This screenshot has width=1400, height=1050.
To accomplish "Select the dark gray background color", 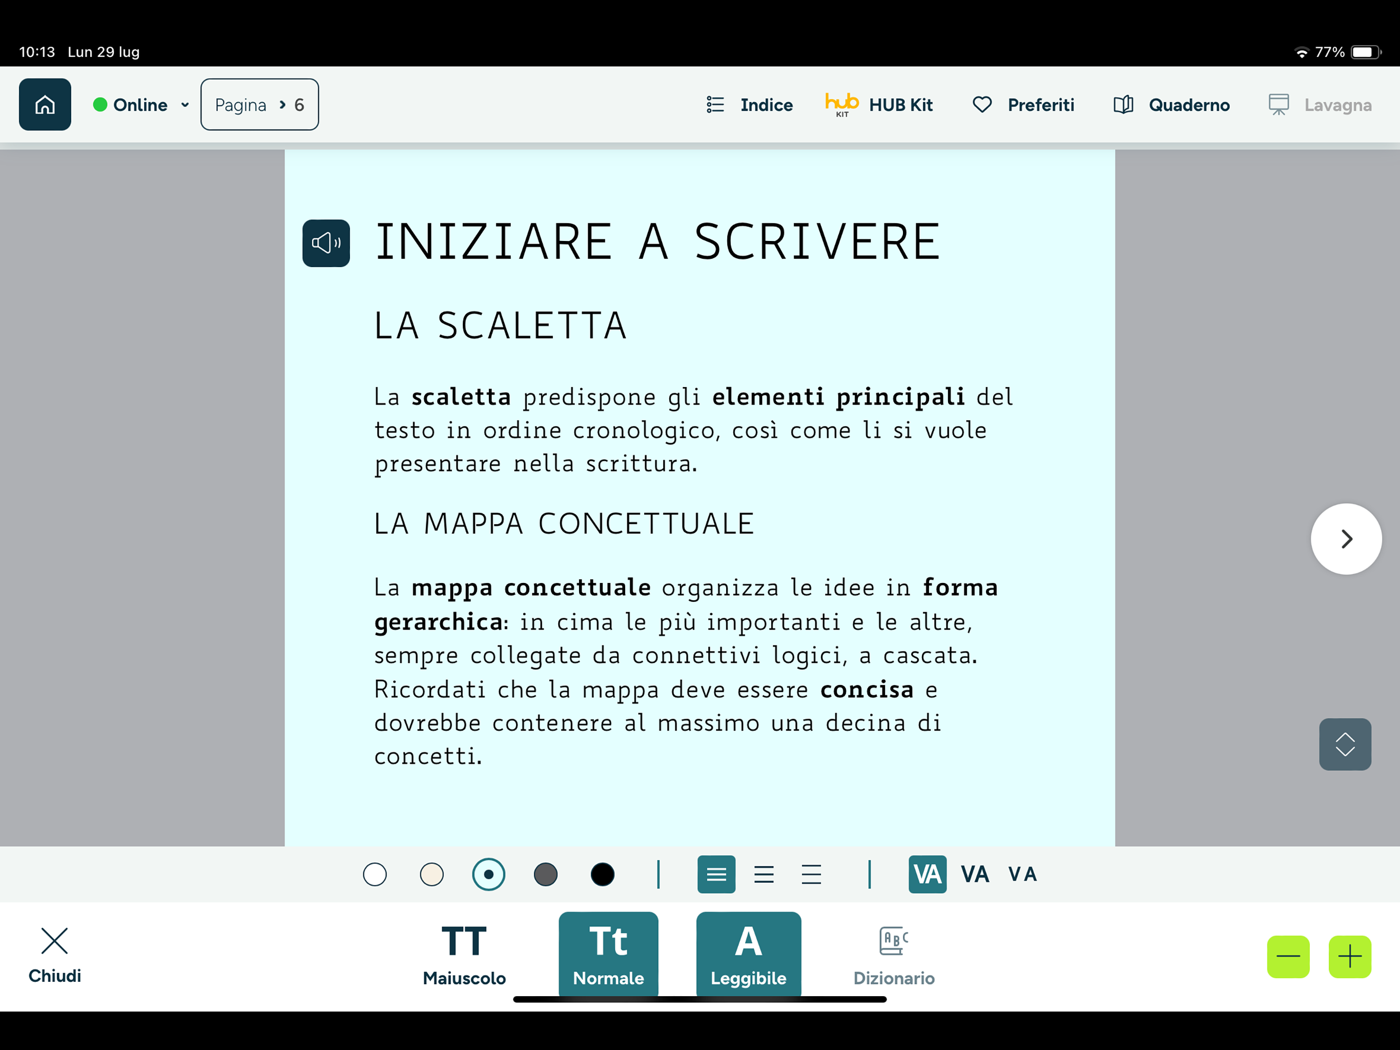I will (x=546, y=875).
